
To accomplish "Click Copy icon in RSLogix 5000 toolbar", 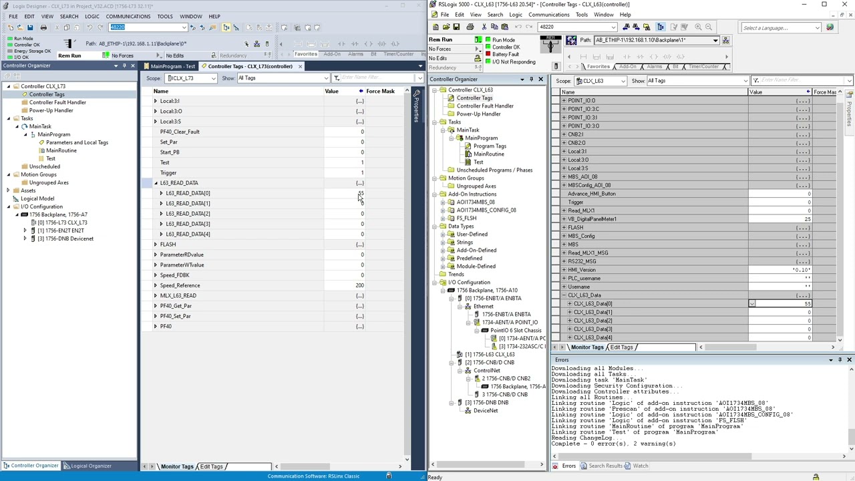I will (x=494, y=27).
